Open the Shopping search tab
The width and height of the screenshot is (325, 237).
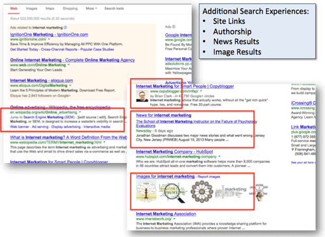[x=70, y=8]
